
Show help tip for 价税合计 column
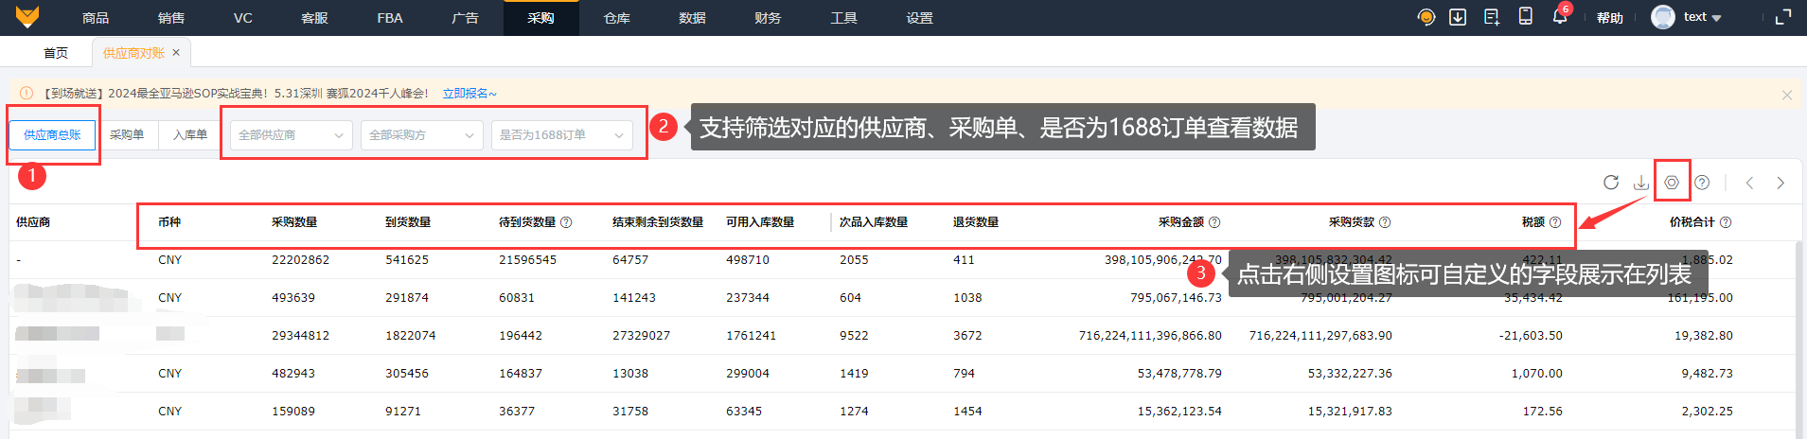tap(1726, 222)
